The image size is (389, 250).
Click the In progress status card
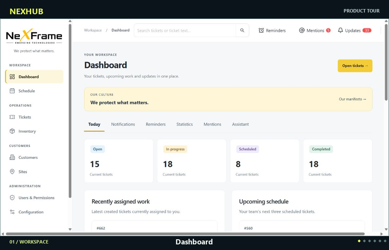click(x=191, y=161)
